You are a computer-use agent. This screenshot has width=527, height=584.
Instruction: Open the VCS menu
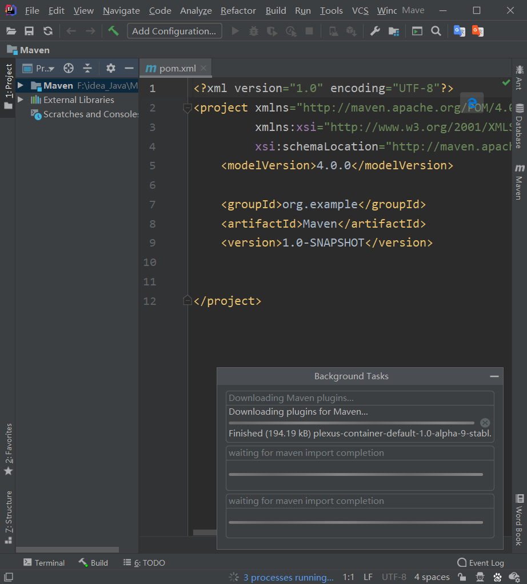click(x=360, y=11)
